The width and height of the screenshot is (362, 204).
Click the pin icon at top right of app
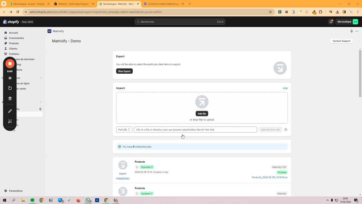pyautogui.click(x=352, y=31)
